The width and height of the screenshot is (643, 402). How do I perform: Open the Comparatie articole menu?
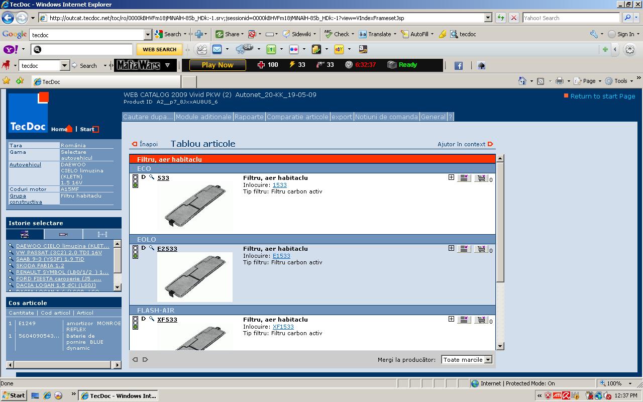click(297, 117)
